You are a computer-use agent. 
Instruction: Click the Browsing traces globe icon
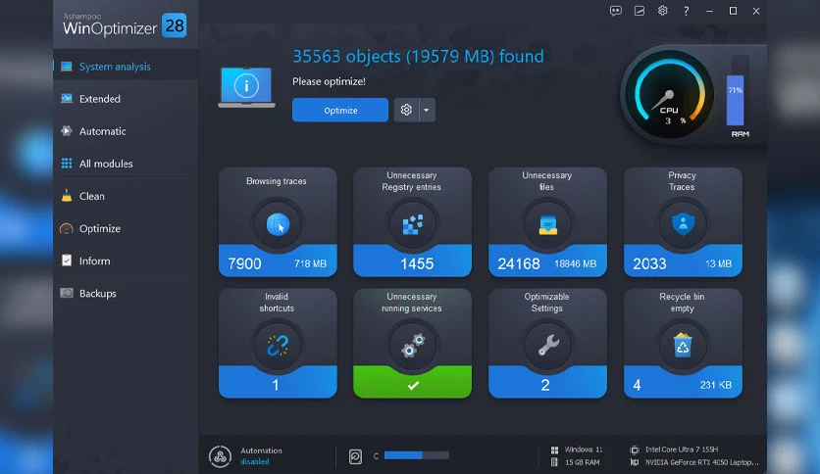(x=278, y=225)
